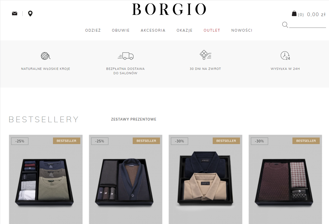Click the store locator pin icon
This screenshot has height=224, width=329.
coord(30,14)
